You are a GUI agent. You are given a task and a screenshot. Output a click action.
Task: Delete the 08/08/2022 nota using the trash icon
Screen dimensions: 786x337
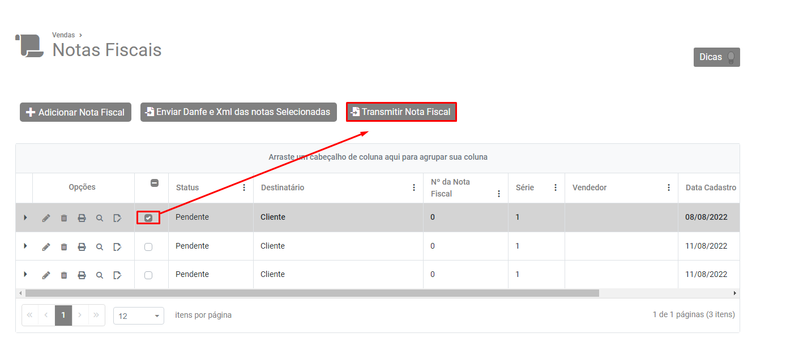(x=64, y=218)
